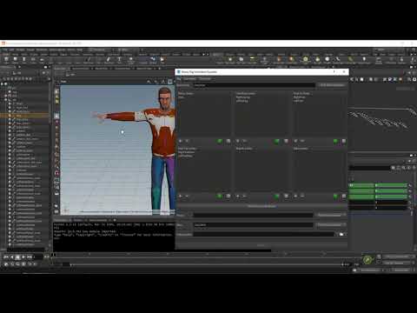This screenshot has height=313, width=417.
Task: Click the button right of the top name field
Action: (332, 85)
